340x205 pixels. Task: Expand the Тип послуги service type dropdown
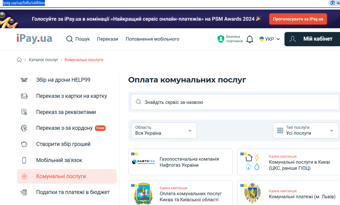pyautogui.click(x=305, y=131)
